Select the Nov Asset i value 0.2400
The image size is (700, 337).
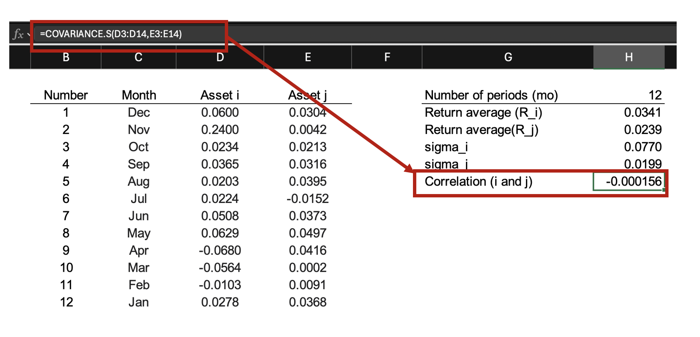point(220,130)
